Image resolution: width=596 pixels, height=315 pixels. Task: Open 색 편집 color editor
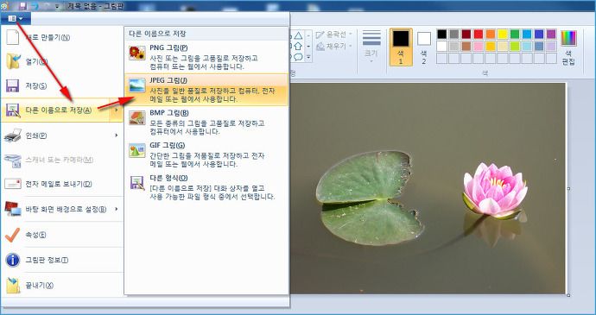tap(568, 47)
